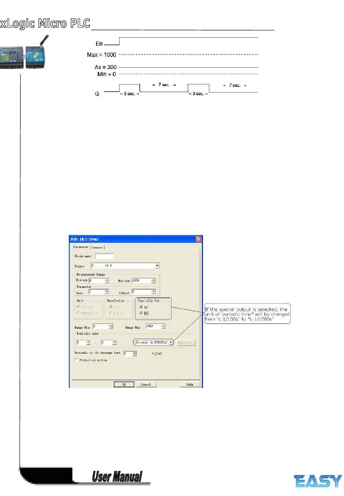Select the x 1 resolution radio button
344x496 pixels.
click(111, 307)
